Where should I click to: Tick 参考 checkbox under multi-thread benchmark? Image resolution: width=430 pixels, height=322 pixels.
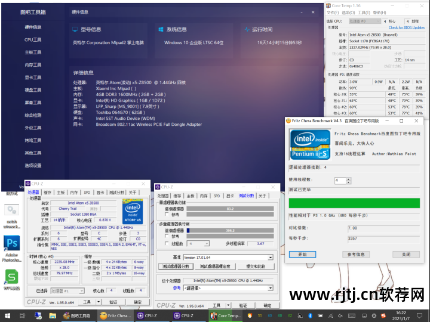[x=167, y=236]
